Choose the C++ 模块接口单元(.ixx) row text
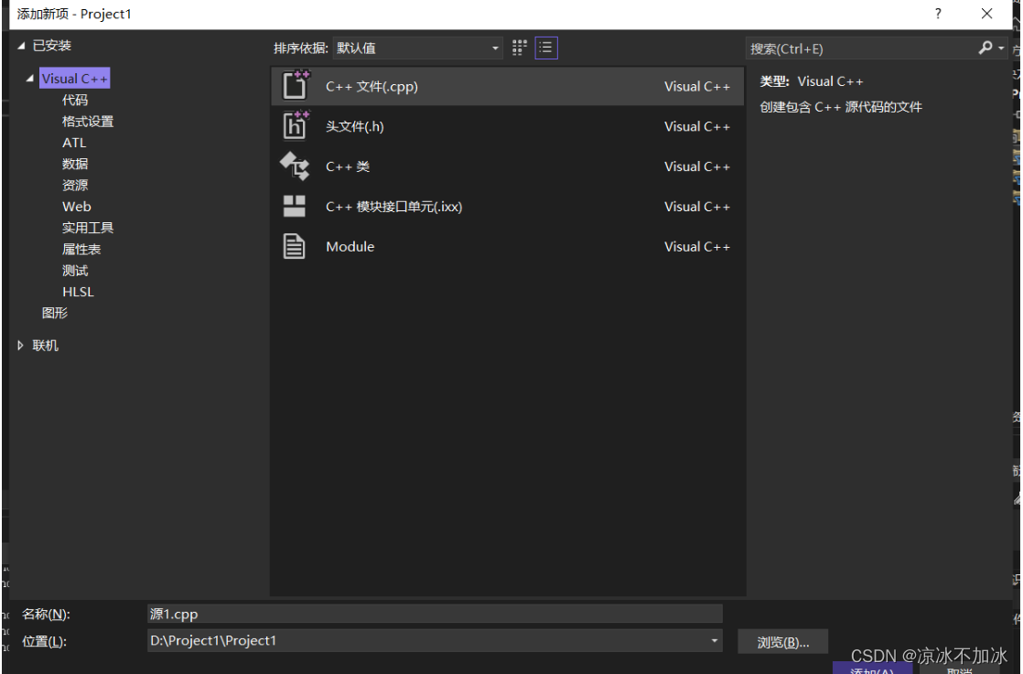Screen dimensions: 1023x674 pos(394,207)
